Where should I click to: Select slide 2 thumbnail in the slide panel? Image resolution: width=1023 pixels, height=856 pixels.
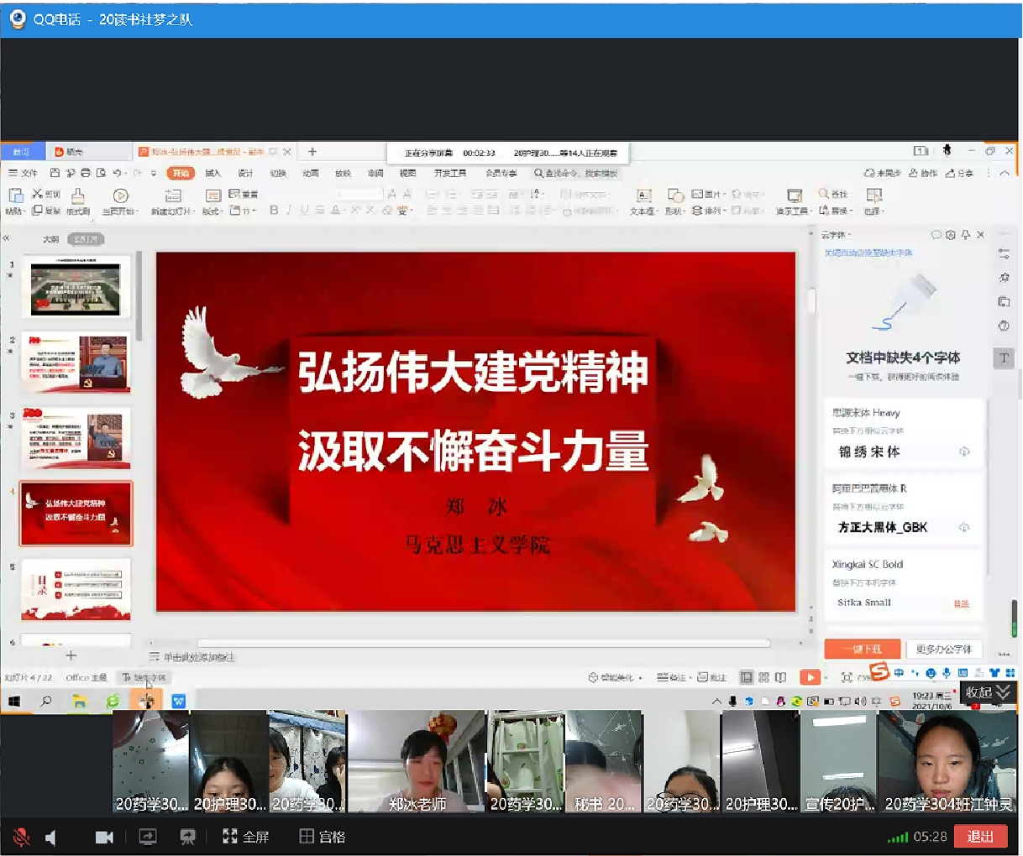click(76, 363)
